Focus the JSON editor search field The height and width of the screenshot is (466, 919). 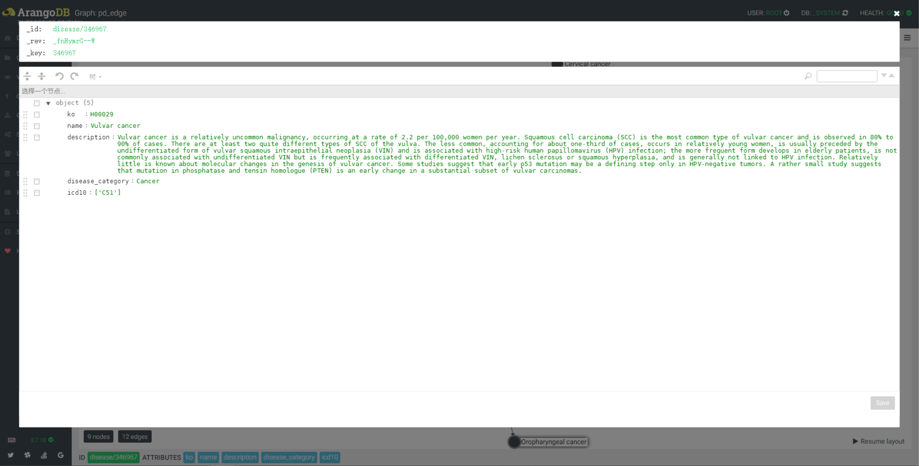point(847,76)
